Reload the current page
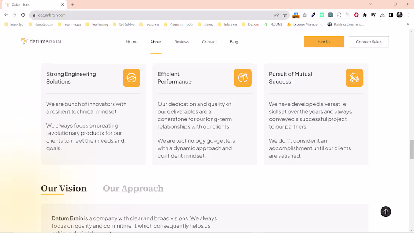 [x=23, y=15]
